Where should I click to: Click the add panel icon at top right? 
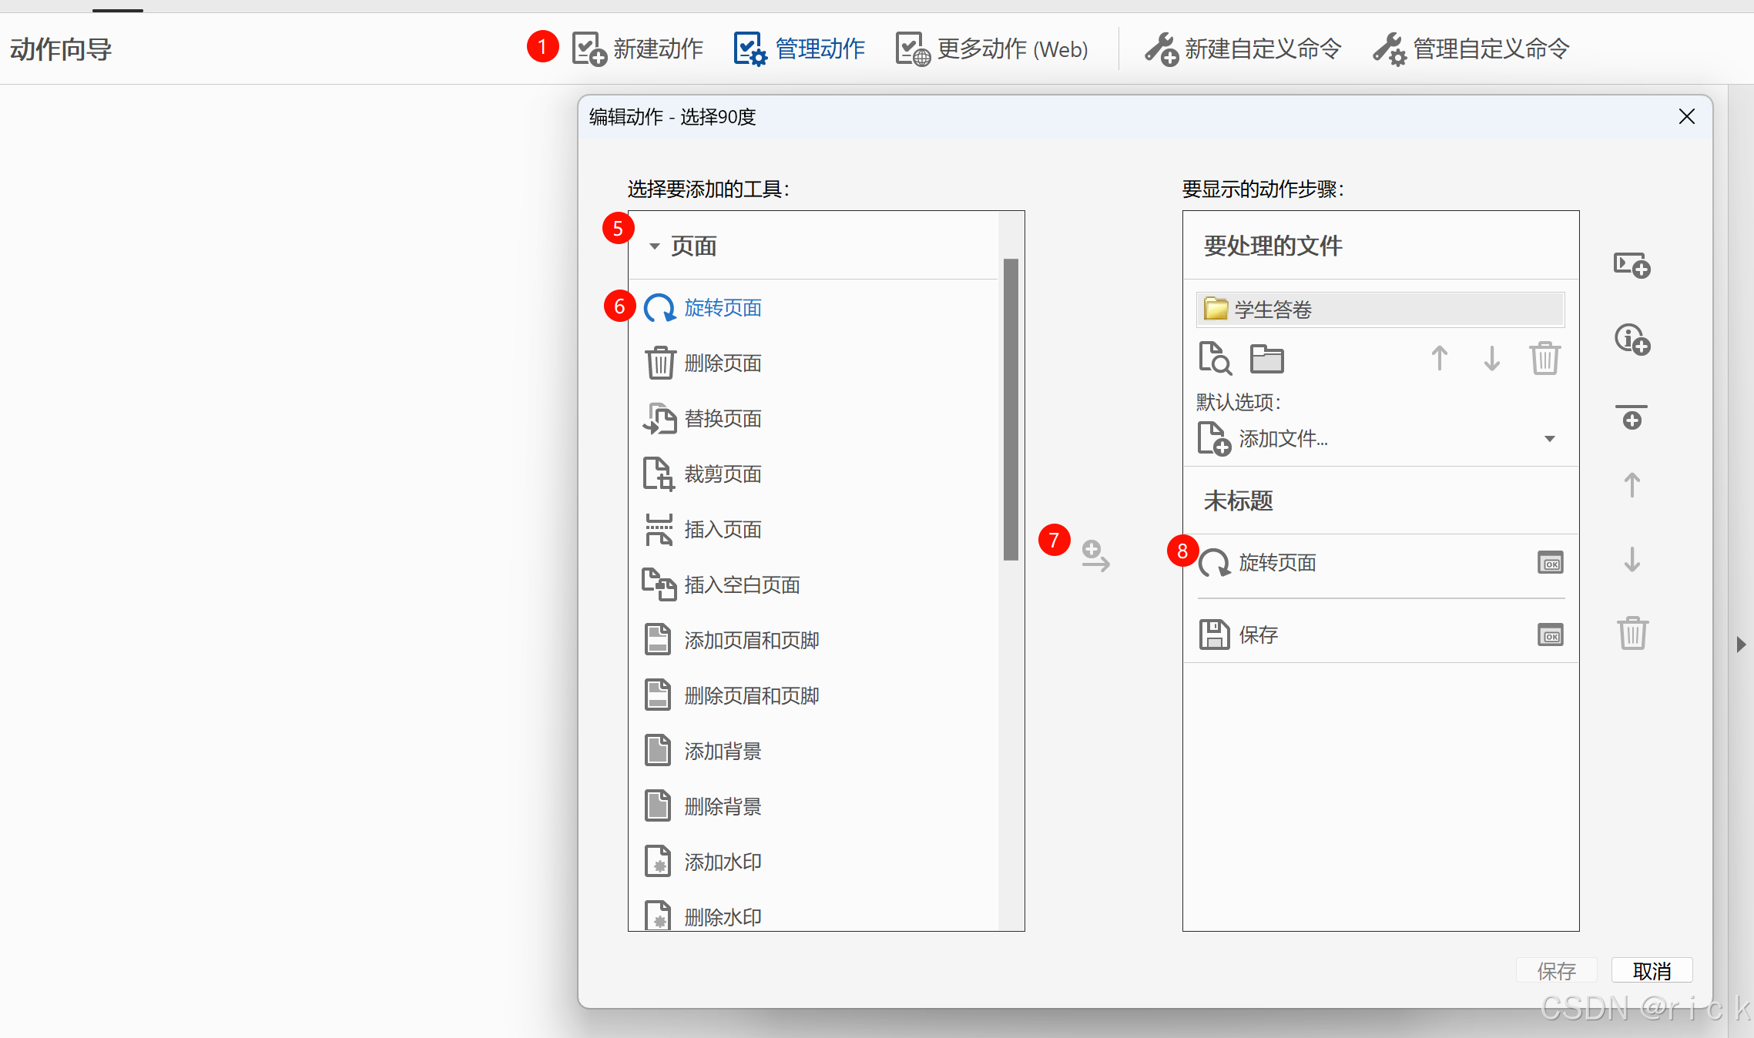pos(1632,266)
